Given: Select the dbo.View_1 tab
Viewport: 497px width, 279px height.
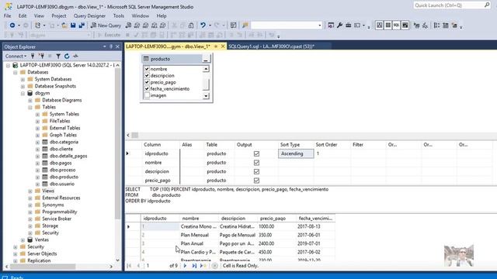Looking at the screenshot, I should [168, 46].
